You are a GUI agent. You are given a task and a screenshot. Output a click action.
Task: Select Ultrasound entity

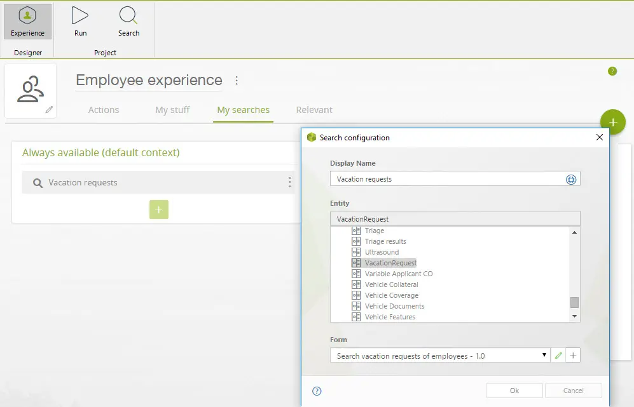382,252
